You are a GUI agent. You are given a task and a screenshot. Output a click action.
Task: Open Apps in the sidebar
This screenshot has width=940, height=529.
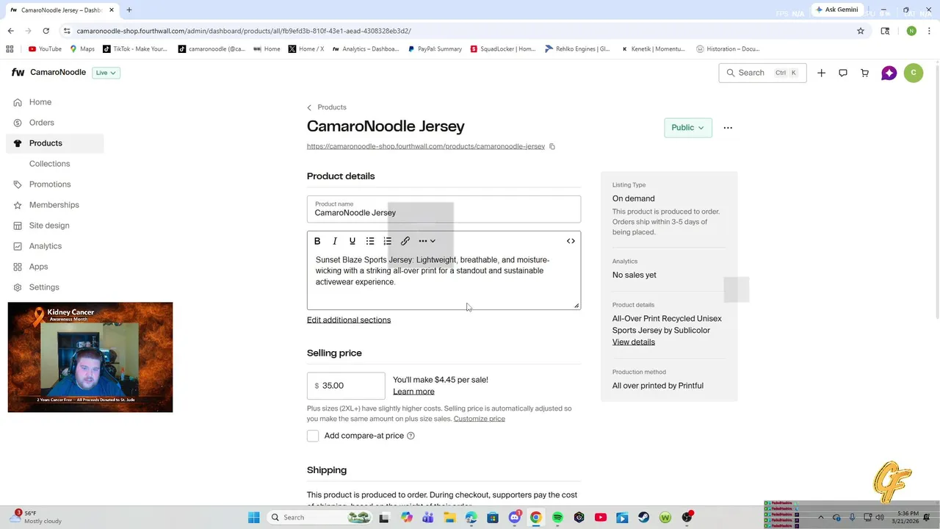[55, 267]
